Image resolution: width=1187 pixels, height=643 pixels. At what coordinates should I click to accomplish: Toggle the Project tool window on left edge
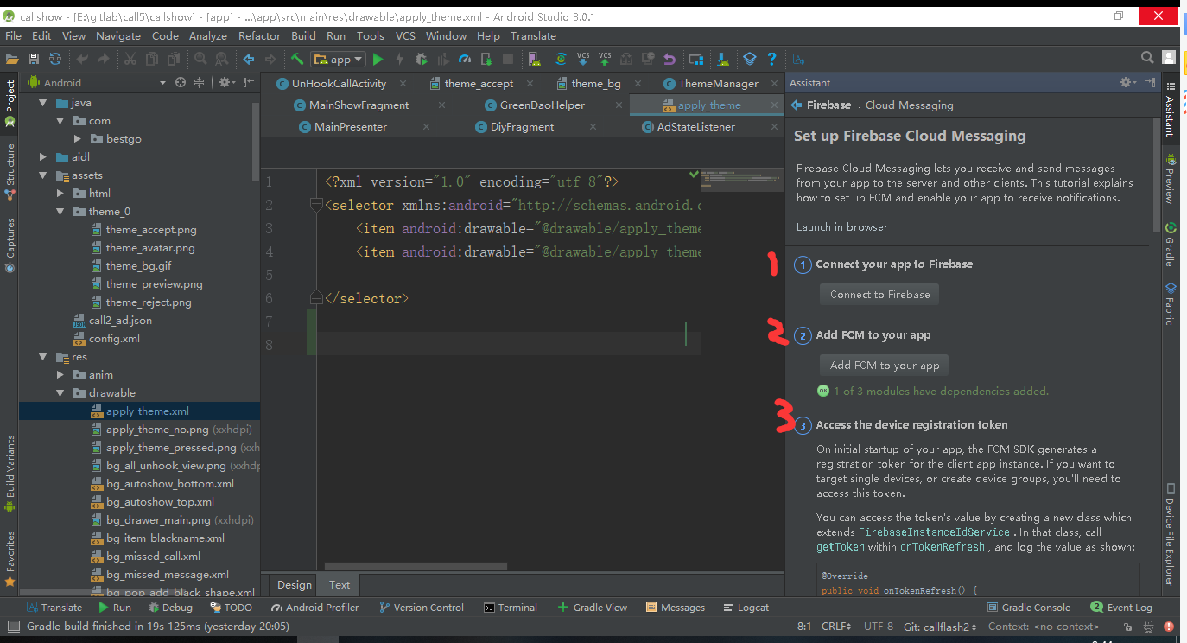(10, 105)
